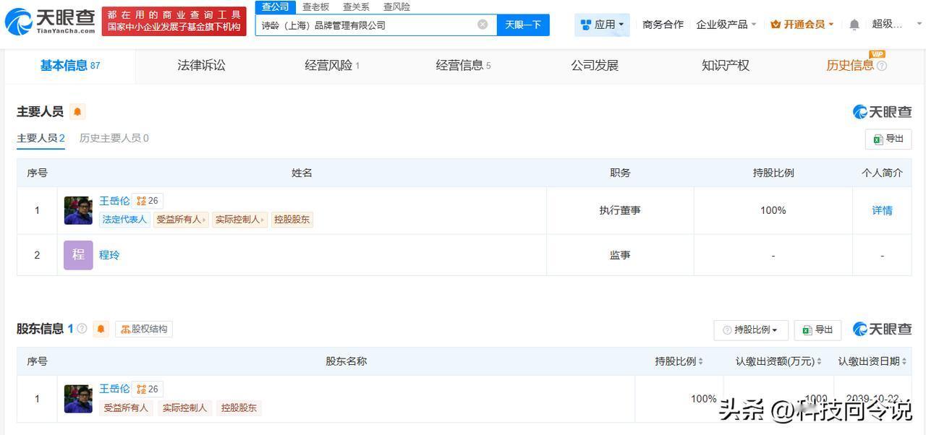Click the help question mark next to 股东信息
The image size is (926, 435).
(82, 329)
